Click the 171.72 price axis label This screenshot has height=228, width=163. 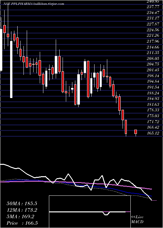click(153, 122)
